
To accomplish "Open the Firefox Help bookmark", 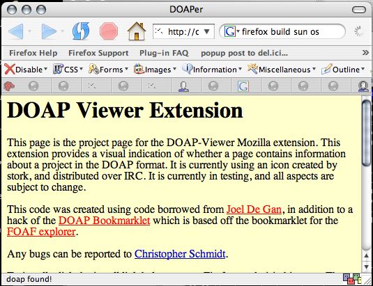I will click(x=33, y=53).
